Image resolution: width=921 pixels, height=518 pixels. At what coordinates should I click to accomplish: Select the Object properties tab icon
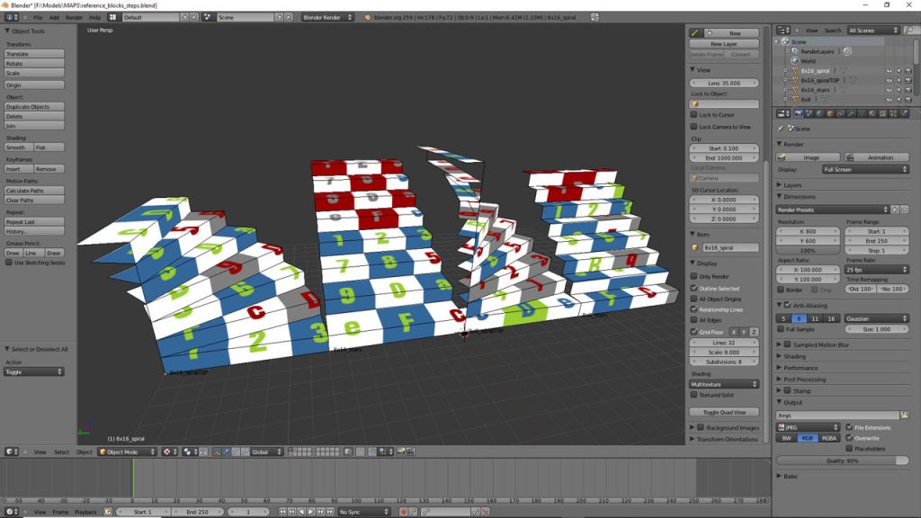coord(828,113)
